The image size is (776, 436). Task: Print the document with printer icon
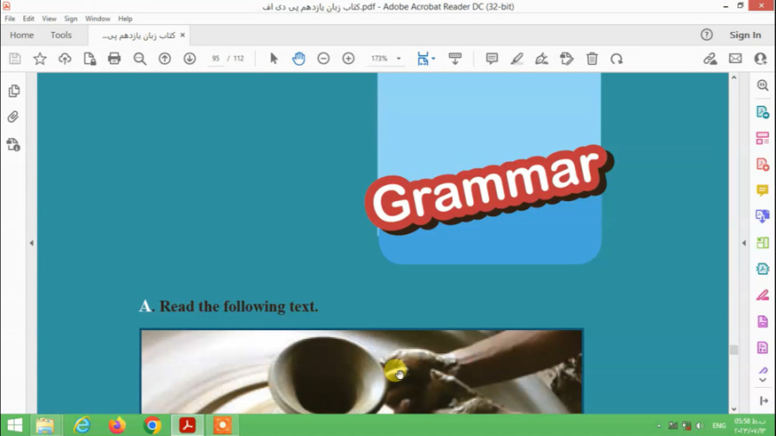pos(115,59)
